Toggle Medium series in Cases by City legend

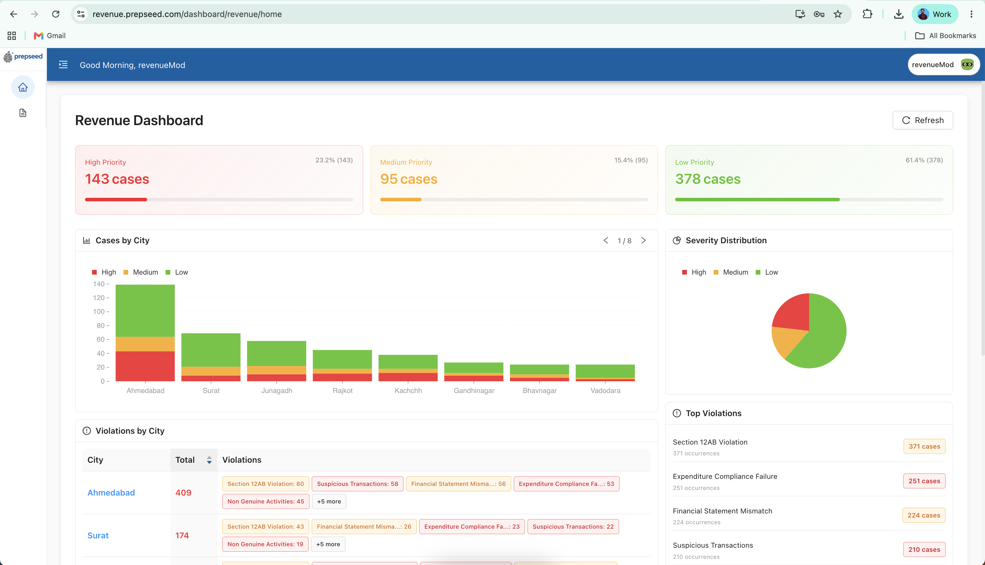click(x=141, y=273)
